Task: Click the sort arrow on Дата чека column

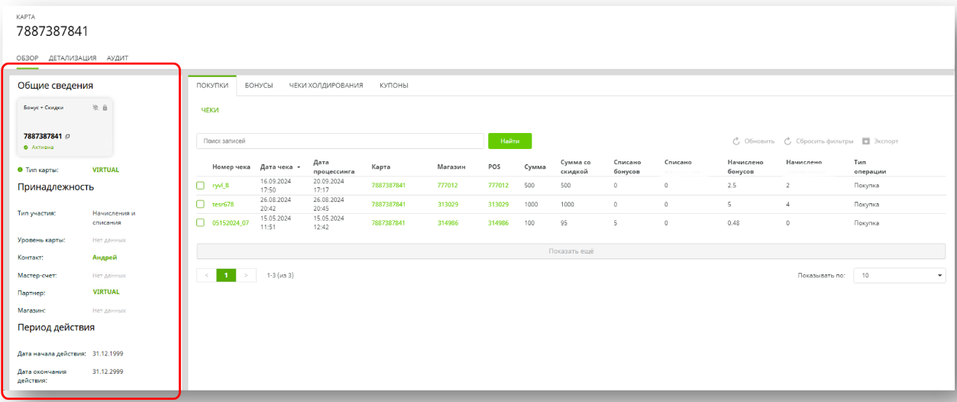Action: [298, 167]
